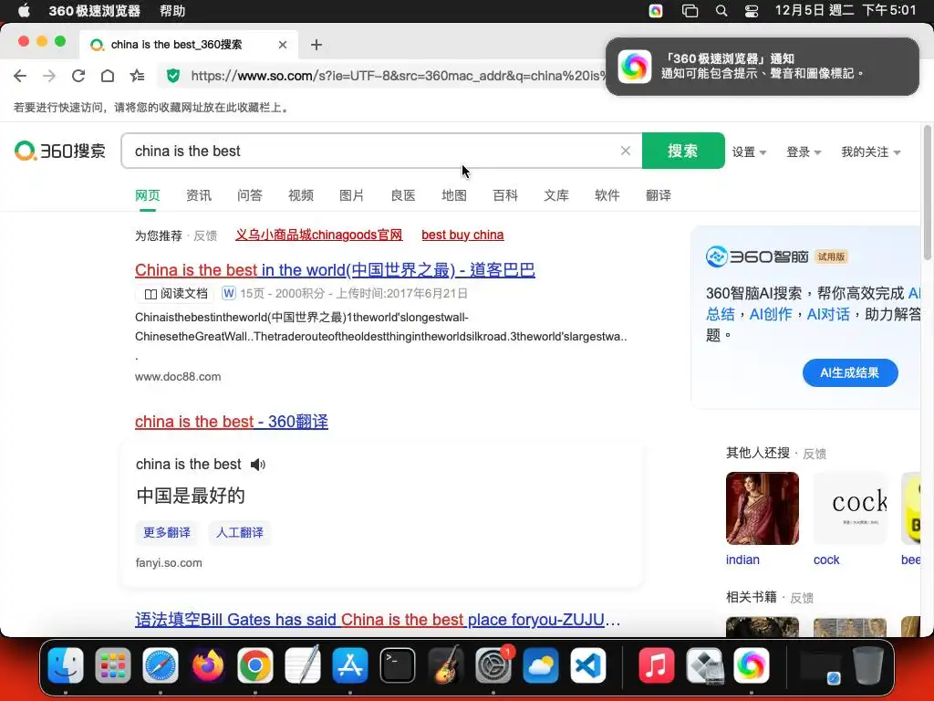Open Spotlight search in the menu bar
Image resolution: width=934 pixels, height=701 pixels.
[721, 11]
